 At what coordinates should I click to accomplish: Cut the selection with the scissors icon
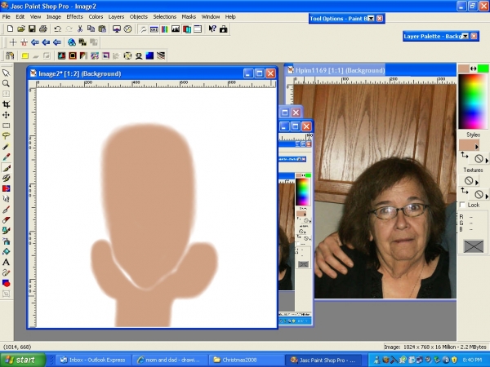80,29
